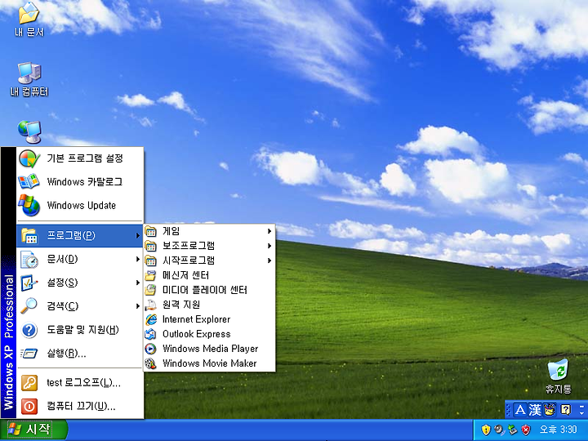Click the Windows 카탈로그 icon

(x=29, y=182)
